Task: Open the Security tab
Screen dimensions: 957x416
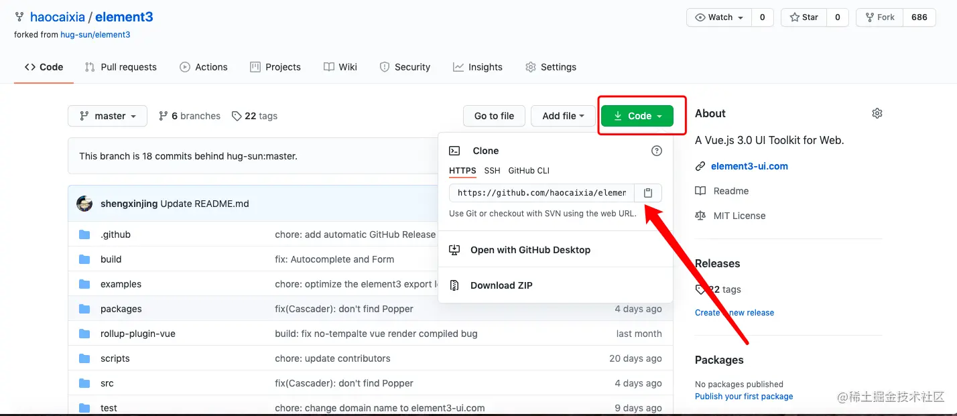Action: pos(405,67)
